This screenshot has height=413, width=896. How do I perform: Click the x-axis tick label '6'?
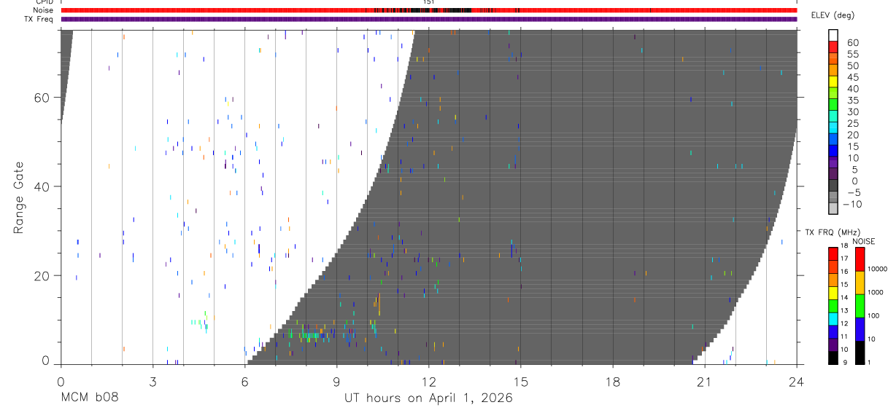tap(244, 382)
